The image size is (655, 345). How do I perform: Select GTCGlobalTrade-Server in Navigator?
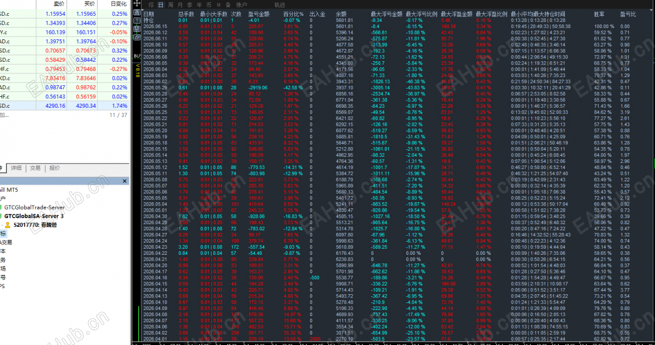pyautogui.click(x=34, y=207)
